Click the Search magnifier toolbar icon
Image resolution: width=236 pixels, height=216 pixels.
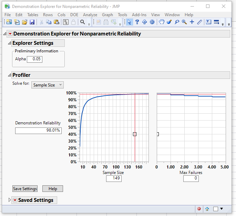[x=83, y=22]
